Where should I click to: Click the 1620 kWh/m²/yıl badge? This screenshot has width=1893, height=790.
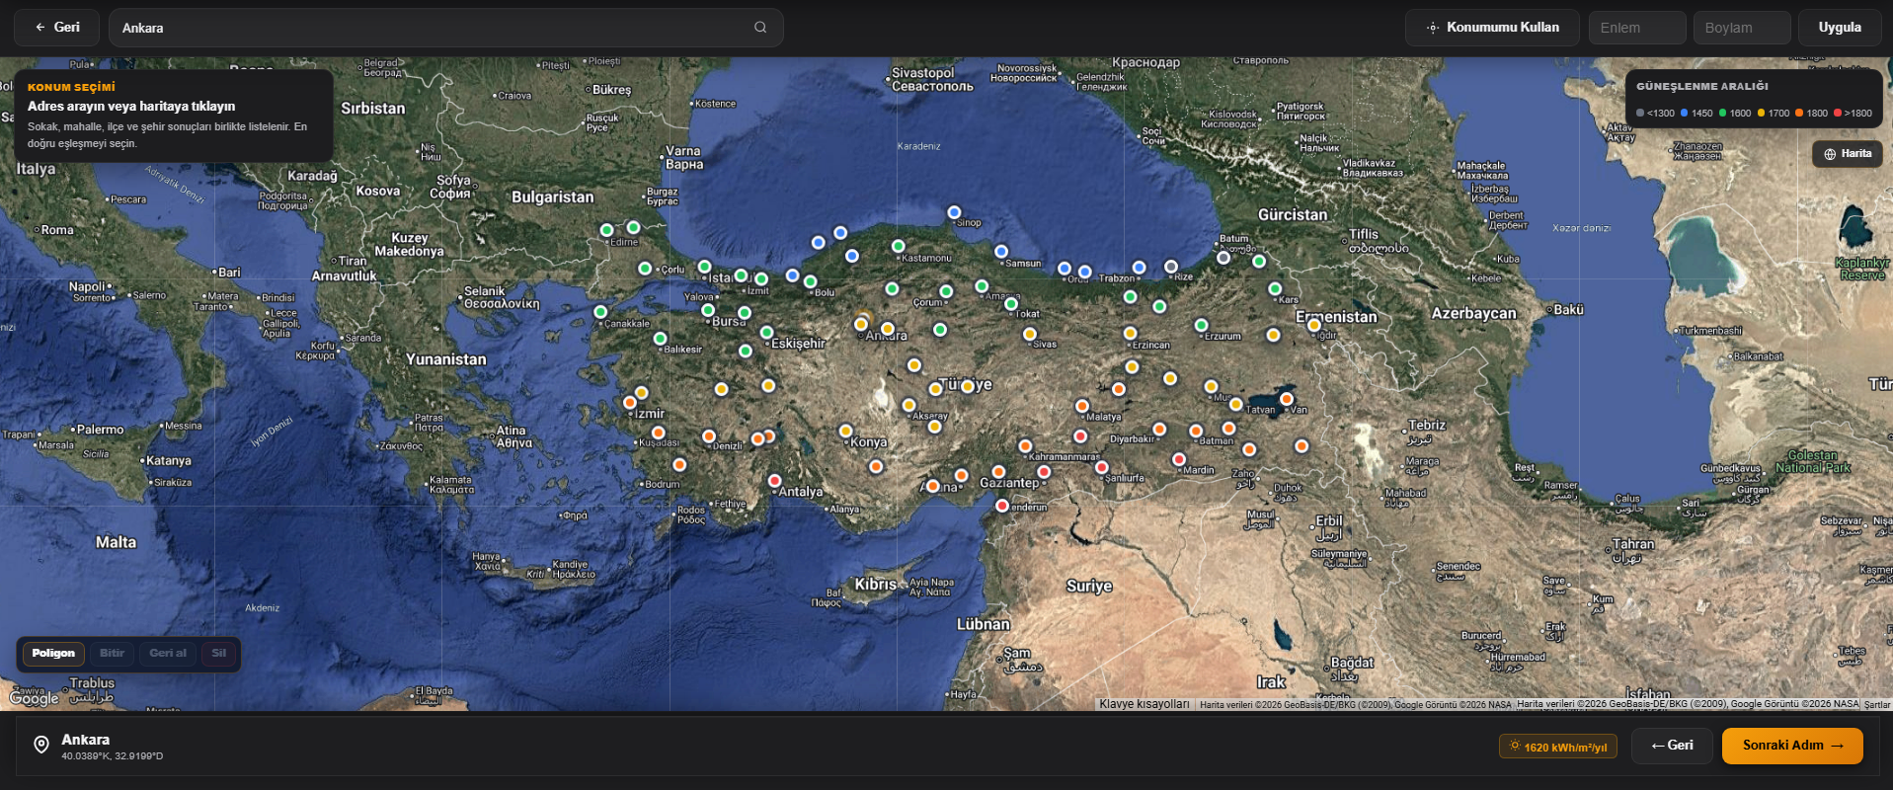point(1558,747)
